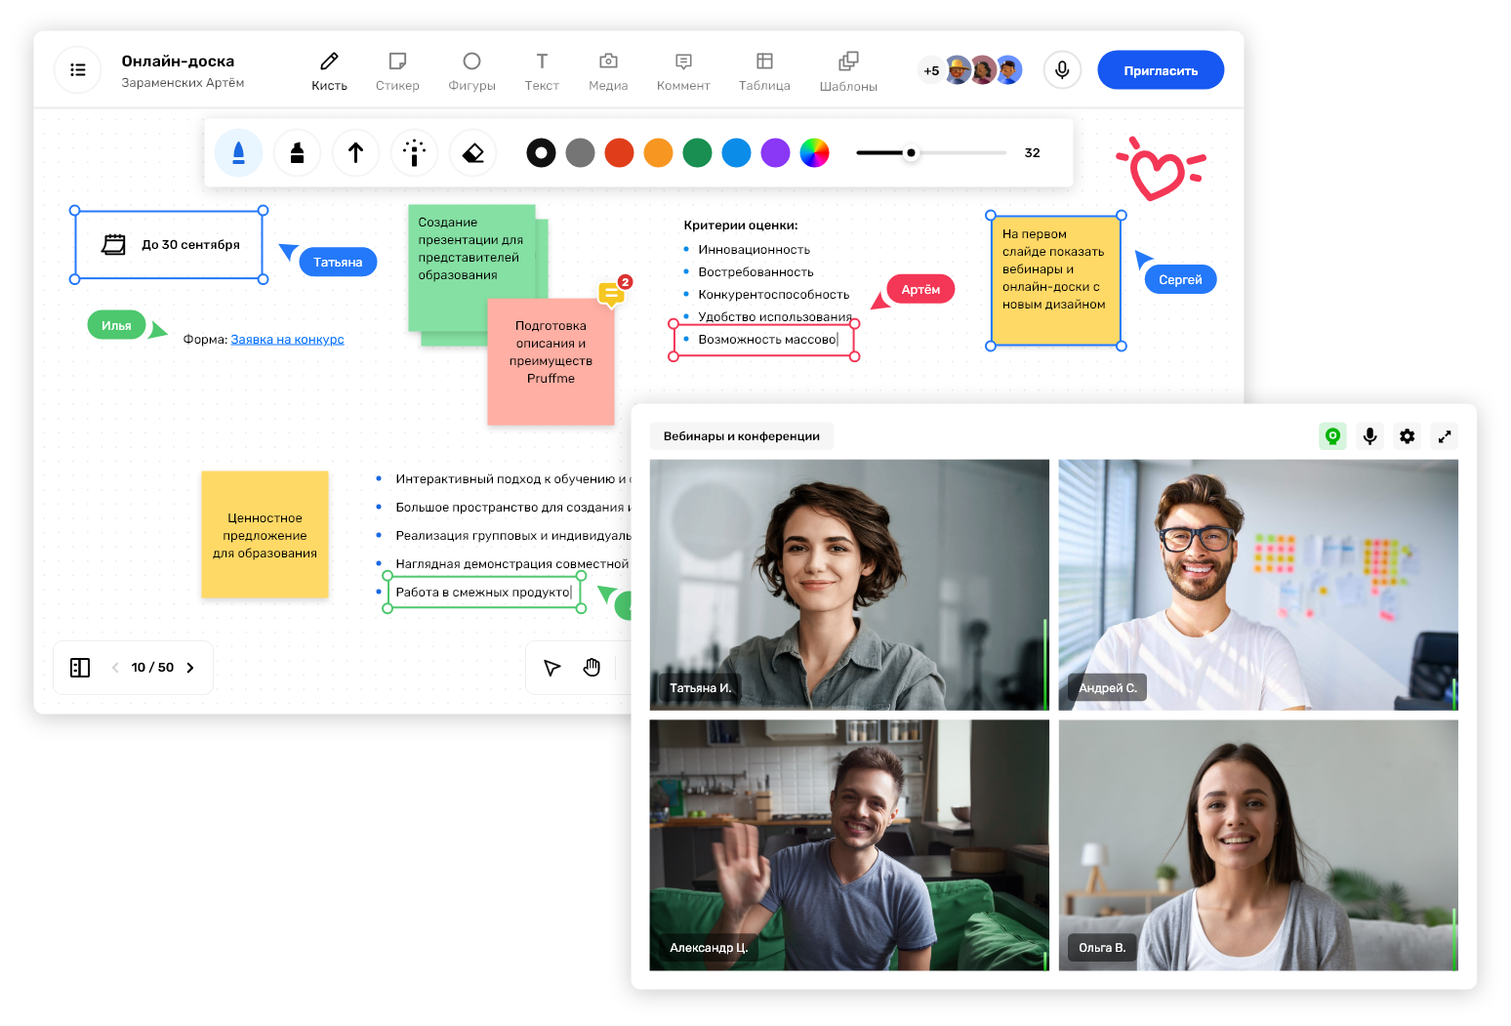Choose the eraser brush tool

coord(472,153)
